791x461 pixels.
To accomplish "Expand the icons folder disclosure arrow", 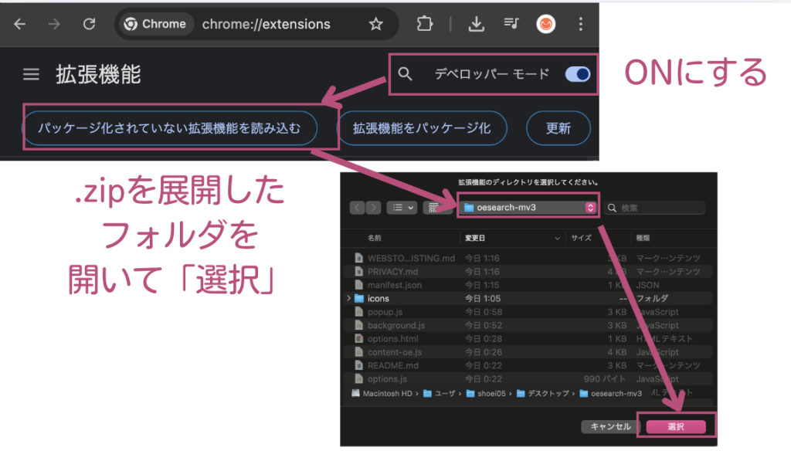I will click(349, 298).
